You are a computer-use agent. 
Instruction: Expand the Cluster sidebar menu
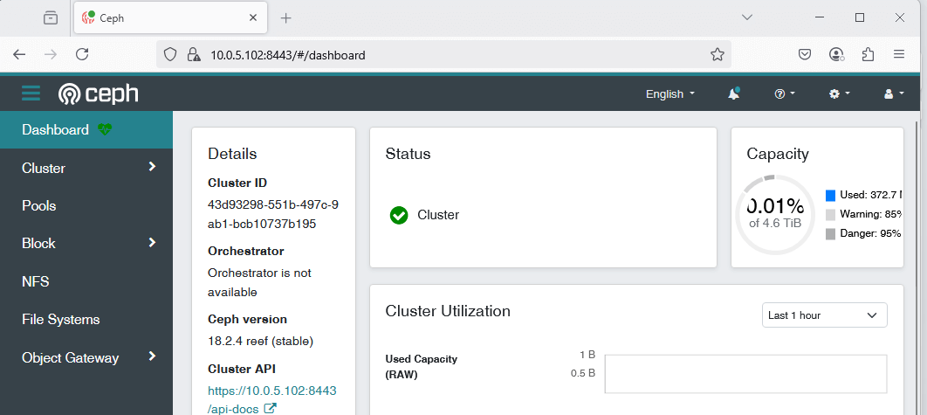point(87,168)
